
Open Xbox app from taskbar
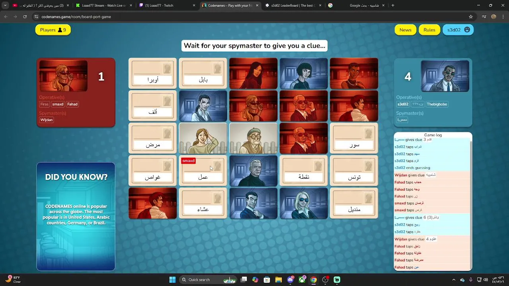coord(302,280)
